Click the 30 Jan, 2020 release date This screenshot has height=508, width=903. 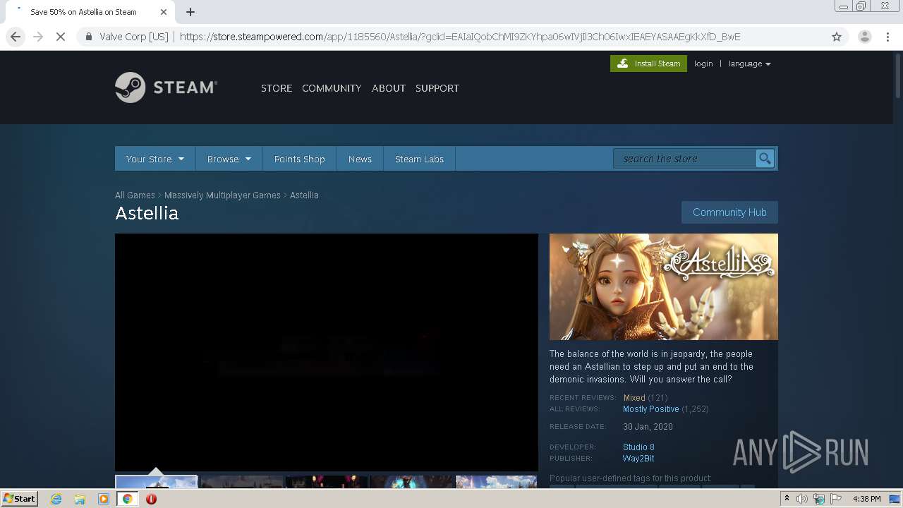[x=648, y=427]
